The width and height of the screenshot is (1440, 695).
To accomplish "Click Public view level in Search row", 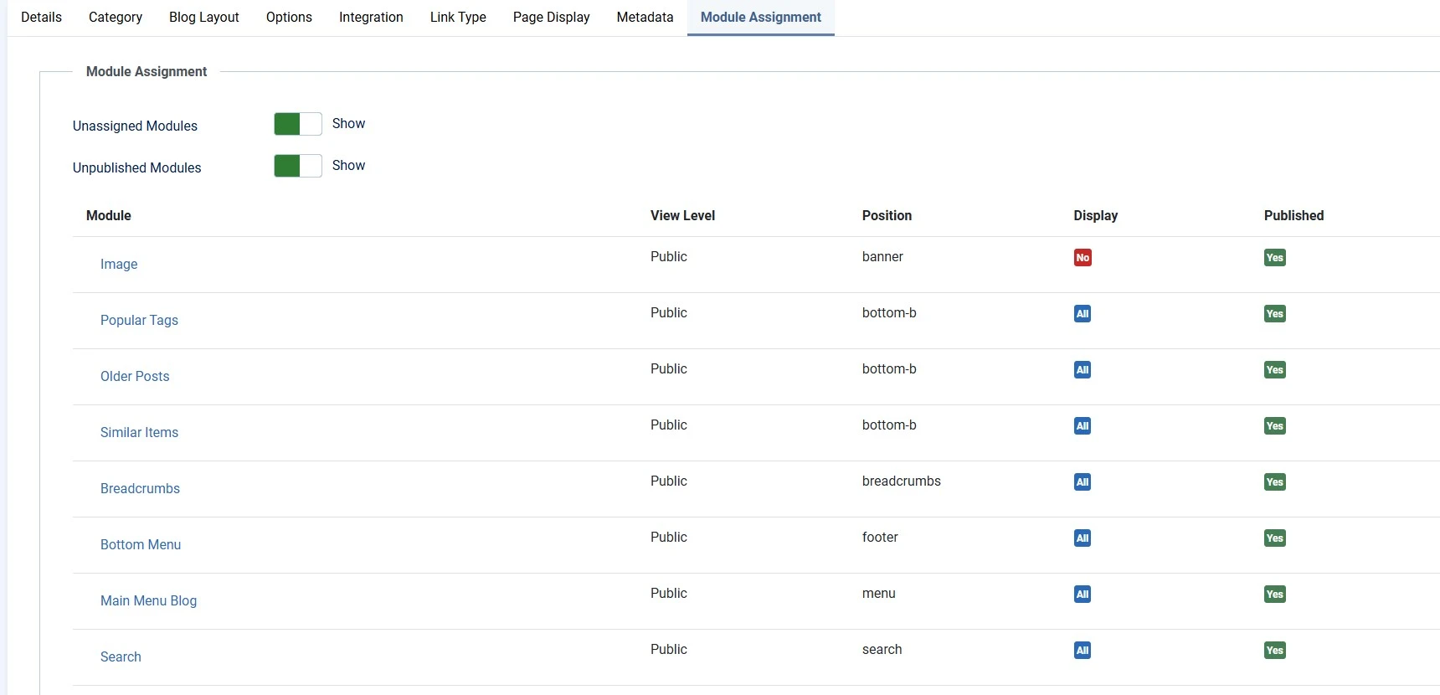I will [669, 650].
